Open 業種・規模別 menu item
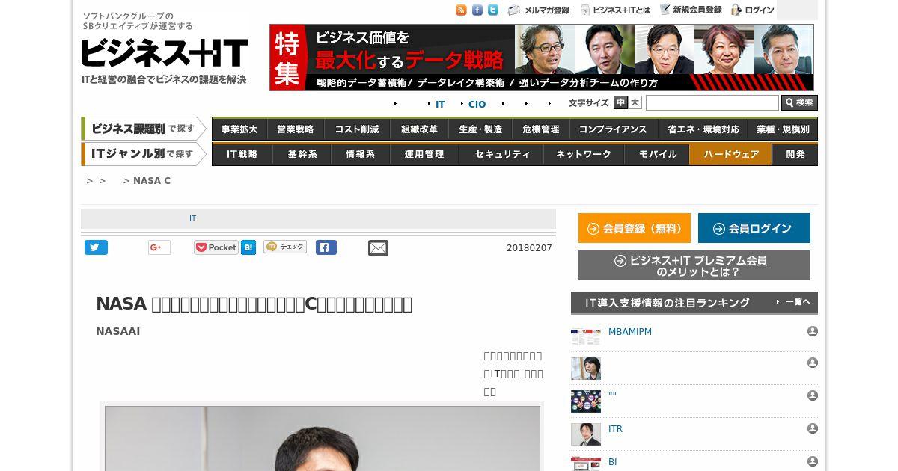This screenshot has width=898, height=471. (784, 129)
